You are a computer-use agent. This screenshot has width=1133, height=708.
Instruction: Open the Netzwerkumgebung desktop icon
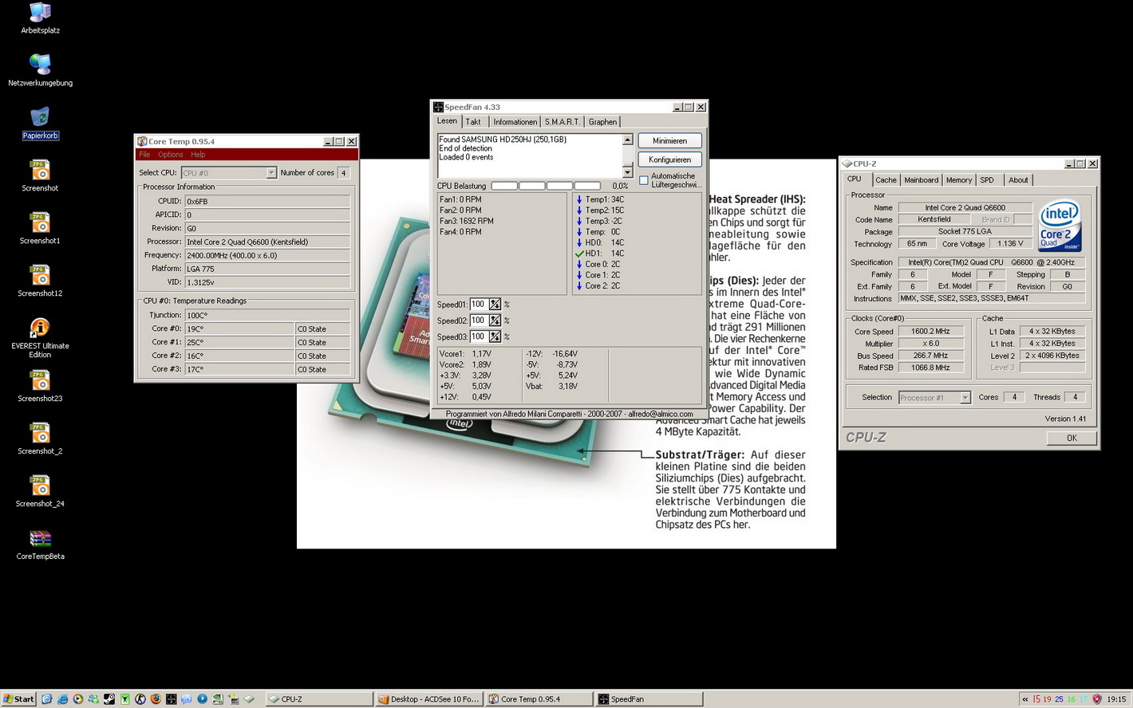[40, 70]
